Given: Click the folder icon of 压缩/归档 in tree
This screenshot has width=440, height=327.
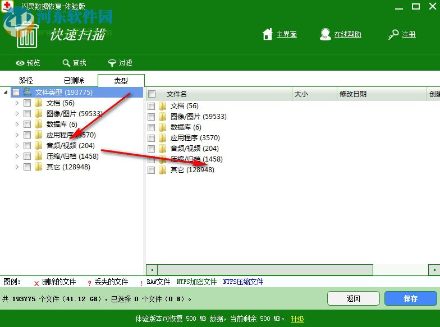Looking at the screenshot, I should (x=38, y=156).
